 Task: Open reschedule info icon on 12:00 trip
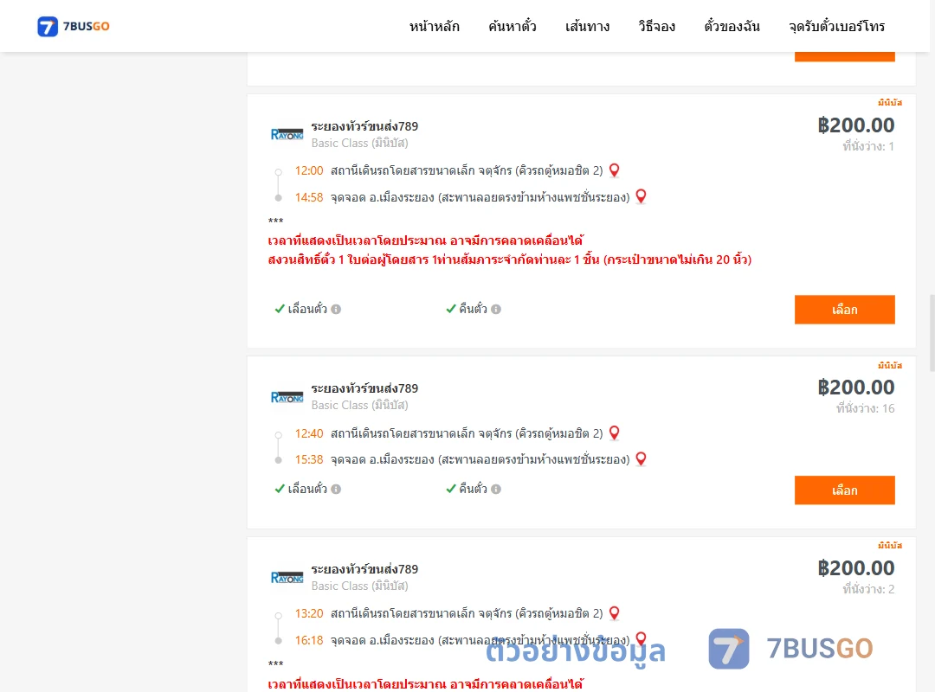point(336,310)
